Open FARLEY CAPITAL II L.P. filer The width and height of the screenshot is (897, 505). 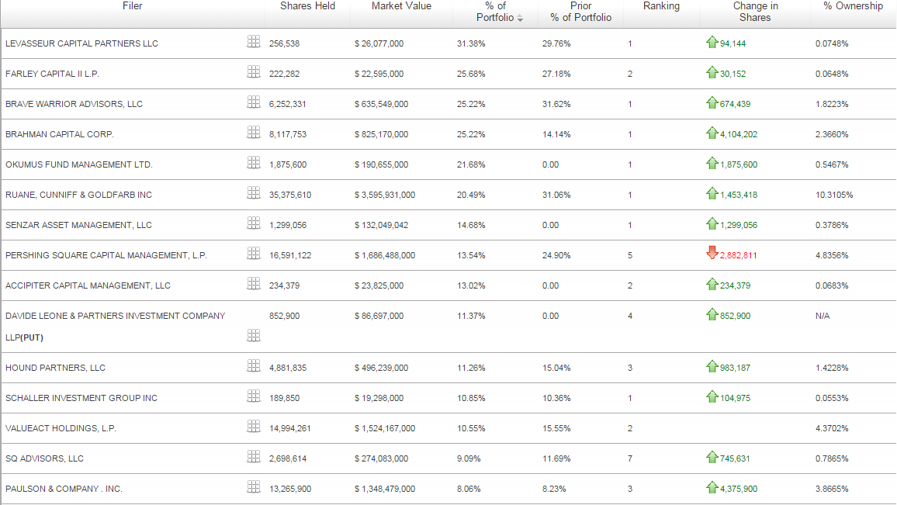52,74
